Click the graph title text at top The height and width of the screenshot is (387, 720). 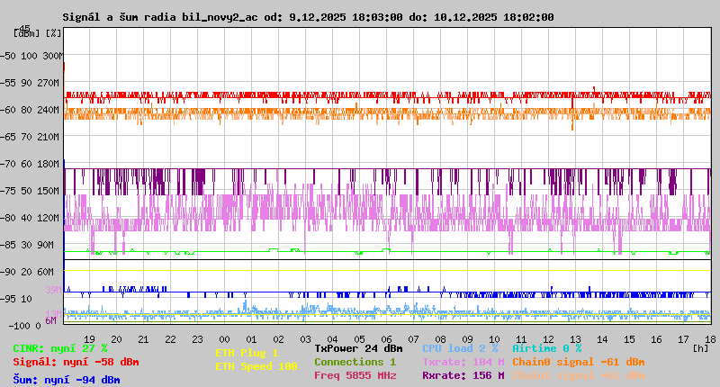click(x=308, y=17)
